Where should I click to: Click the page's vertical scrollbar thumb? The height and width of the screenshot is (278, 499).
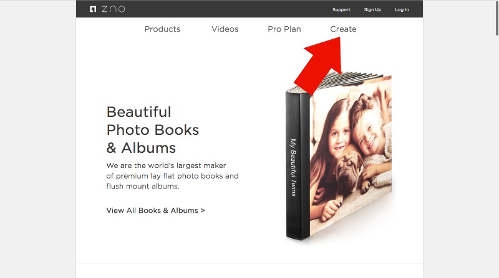(x=497, y=17)
